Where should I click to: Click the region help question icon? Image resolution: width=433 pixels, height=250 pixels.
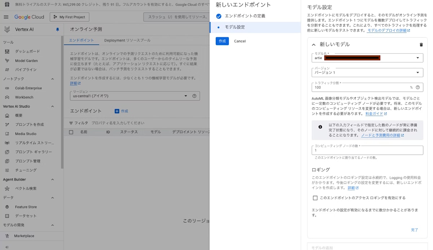point(194,96)
